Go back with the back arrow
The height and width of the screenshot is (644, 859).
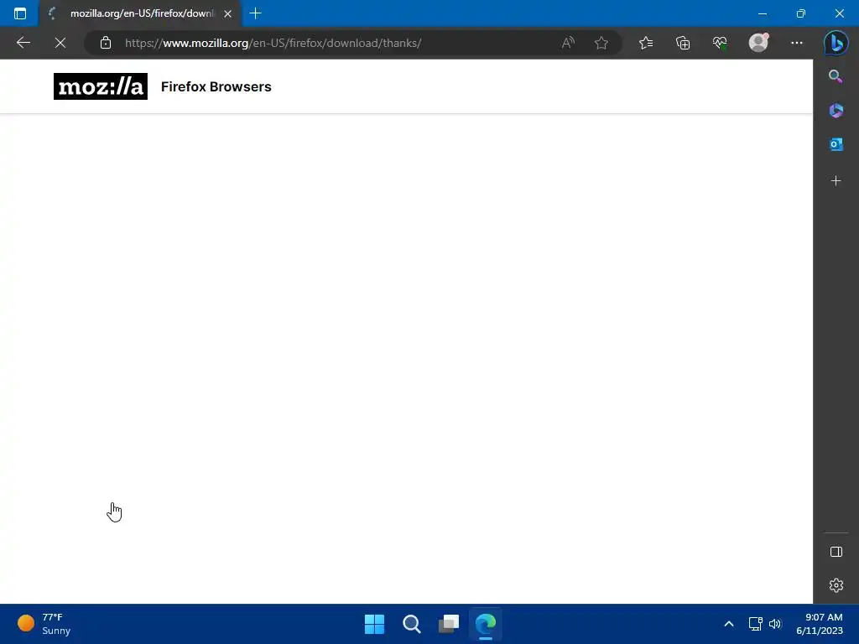click(x=23, y=43)
